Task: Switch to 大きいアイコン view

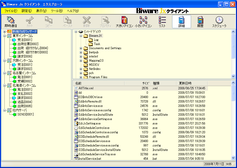Action: pyautogui.click(x=124, y=22)
